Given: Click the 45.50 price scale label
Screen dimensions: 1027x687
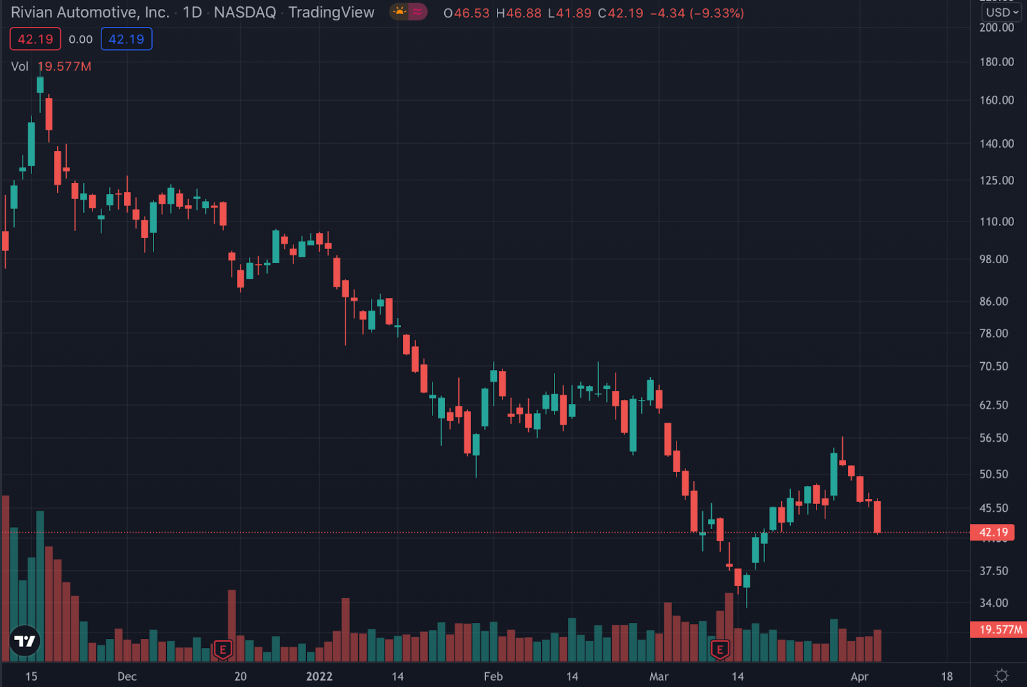Looking at the screenshot, I should click(x=994, y=509).
